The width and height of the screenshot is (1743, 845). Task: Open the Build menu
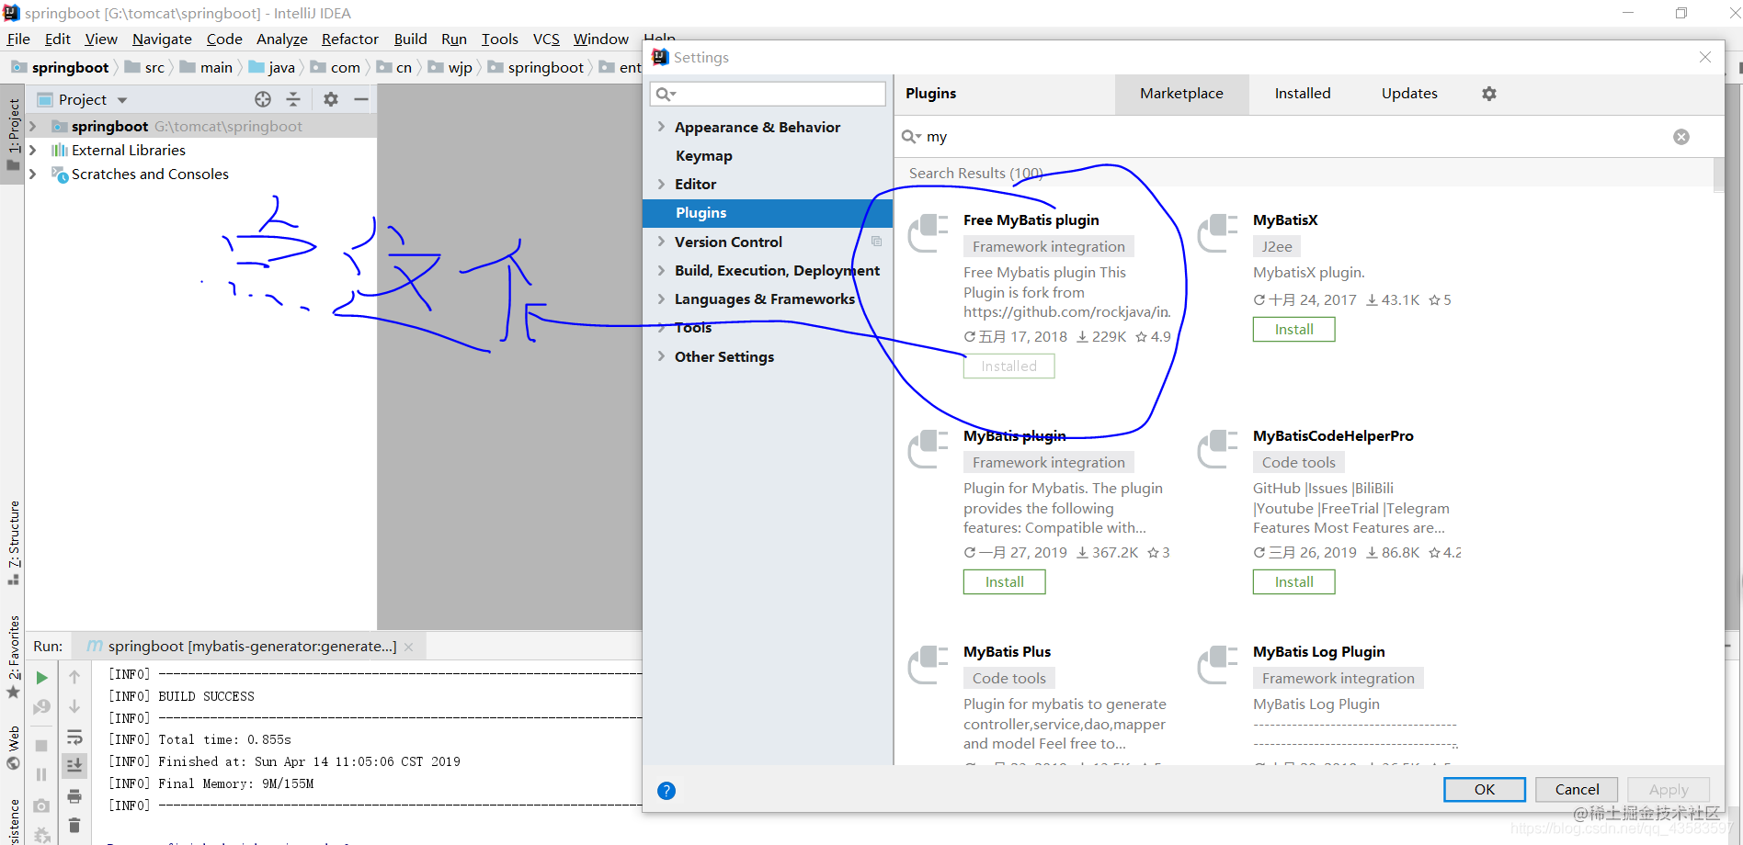click(410, 39)
